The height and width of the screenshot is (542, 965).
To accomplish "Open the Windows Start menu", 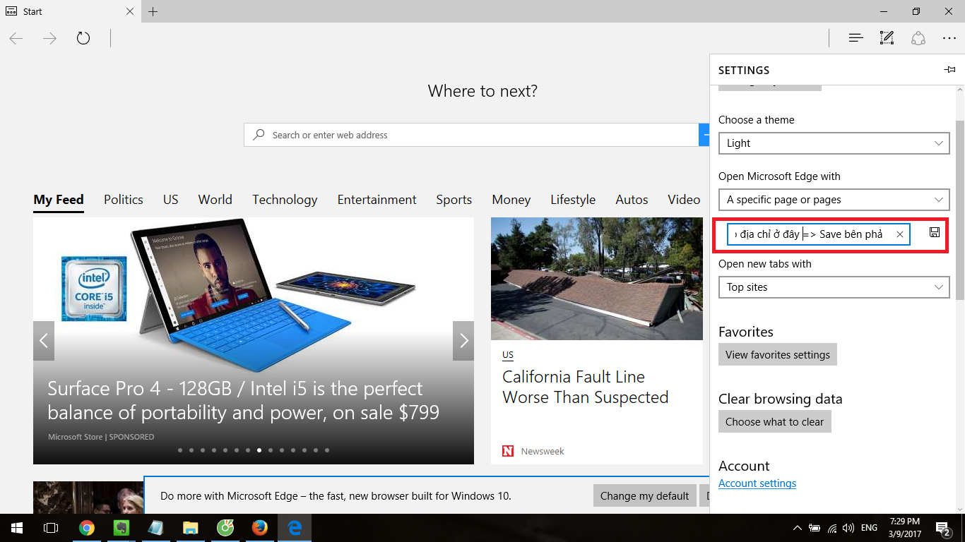I will tap(17, 528).
